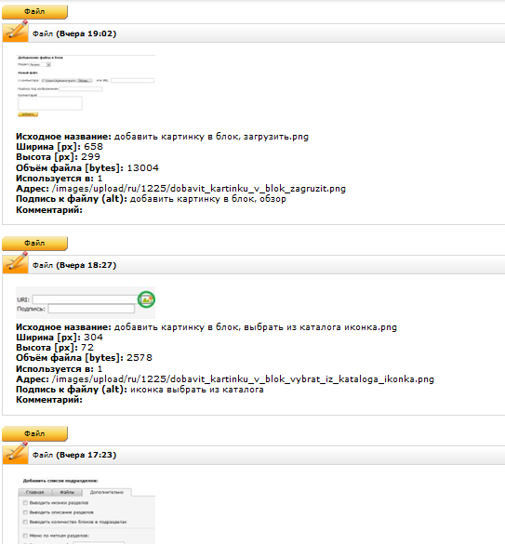The width and height of the screenshot is (505, 544).
Task: Open the Файл (Вчера 18:27) header bar
Action: pos(254,265)
